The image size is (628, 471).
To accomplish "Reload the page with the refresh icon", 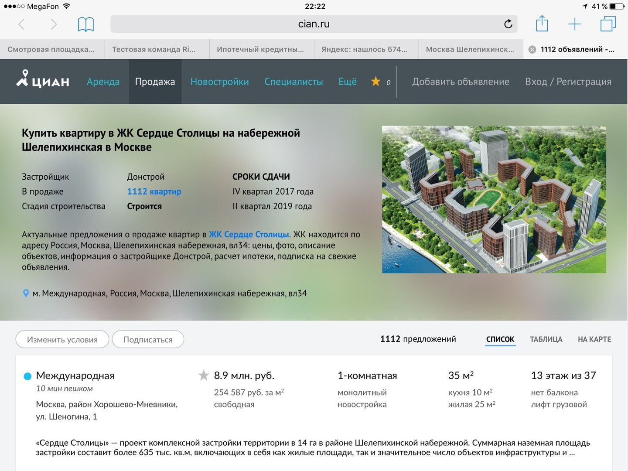I will click(508, 24).
